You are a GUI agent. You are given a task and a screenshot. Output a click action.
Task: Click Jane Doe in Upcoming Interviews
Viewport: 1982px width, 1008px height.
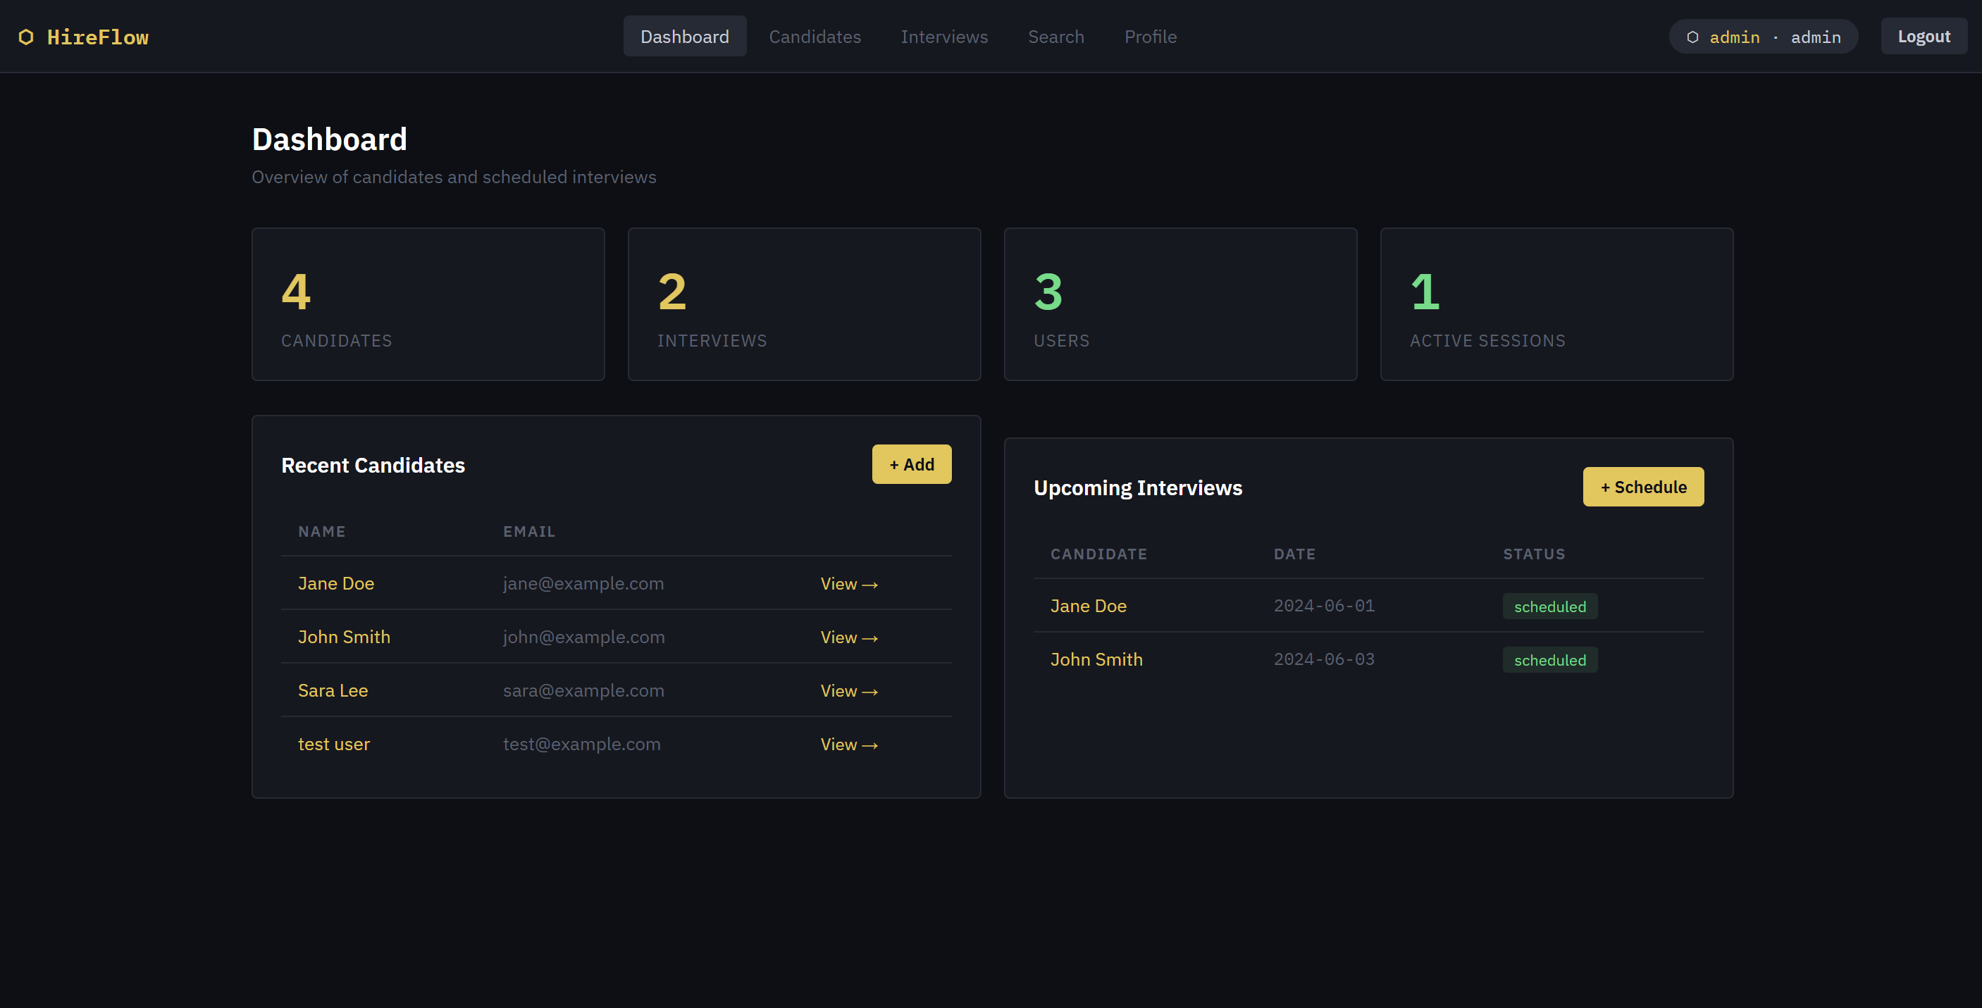pyautogui.click(x=1088, y=606)
